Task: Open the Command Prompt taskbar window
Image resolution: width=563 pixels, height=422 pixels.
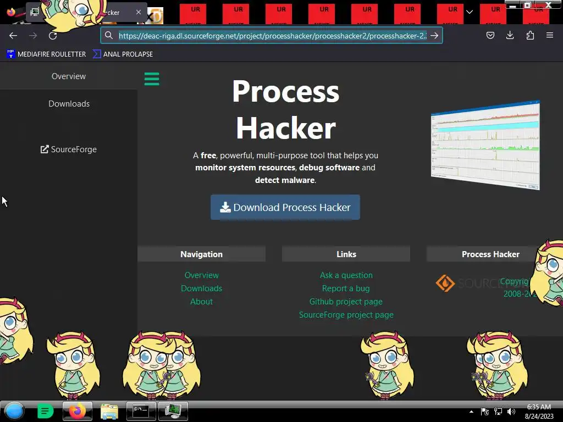Action: tap(141, 411)
